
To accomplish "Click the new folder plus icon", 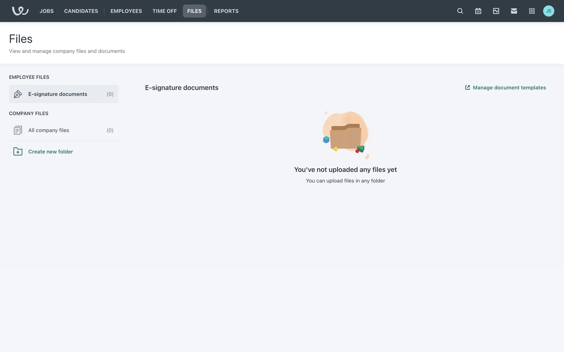I will coord(18,152).
